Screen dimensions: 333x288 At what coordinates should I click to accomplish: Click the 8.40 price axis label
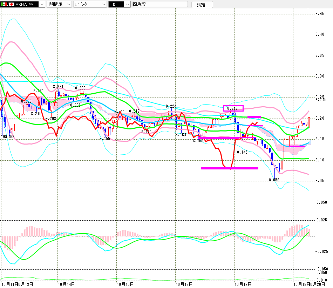tap(319, 34)
